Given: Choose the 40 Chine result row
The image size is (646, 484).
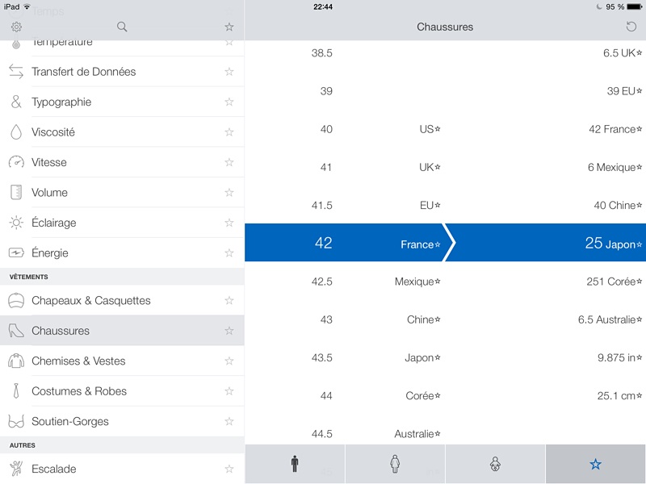Looking at the screenshot, I should point(618,205).
